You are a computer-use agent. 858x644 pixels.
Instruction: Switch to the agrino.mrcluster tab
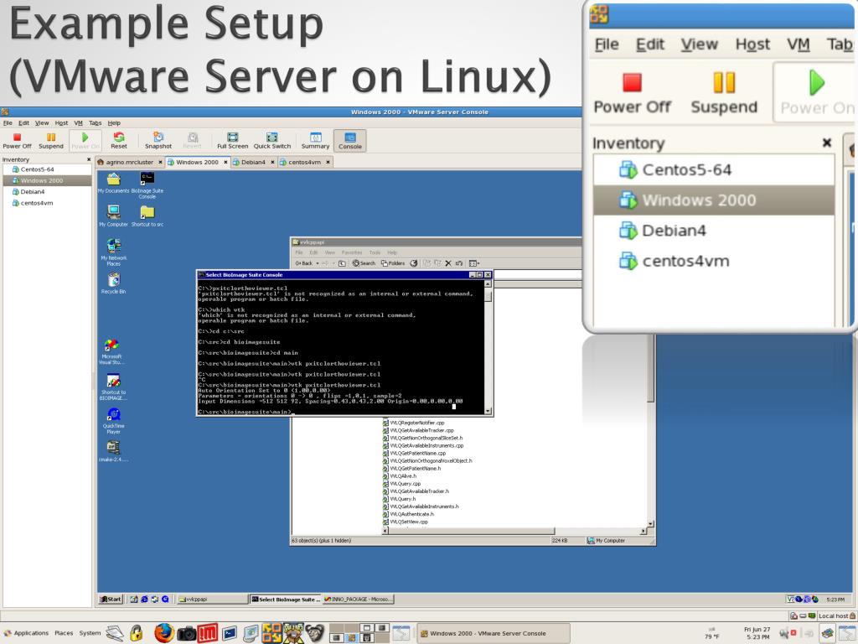(130, 162)
